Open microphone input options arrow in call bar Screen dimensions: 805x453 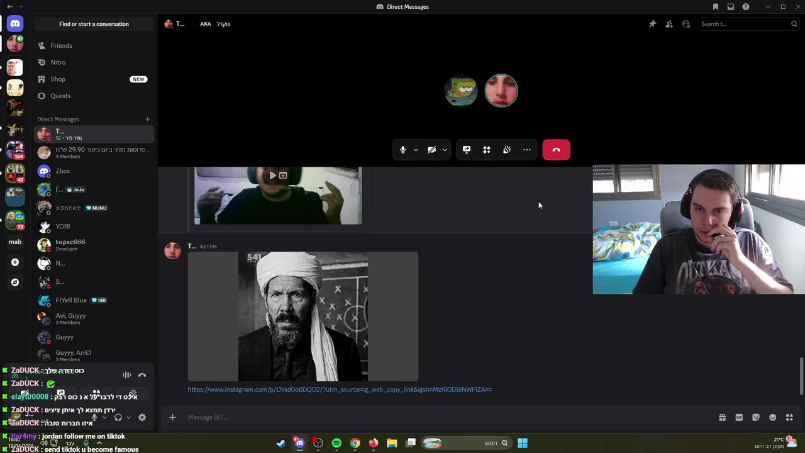coord(416,150)
